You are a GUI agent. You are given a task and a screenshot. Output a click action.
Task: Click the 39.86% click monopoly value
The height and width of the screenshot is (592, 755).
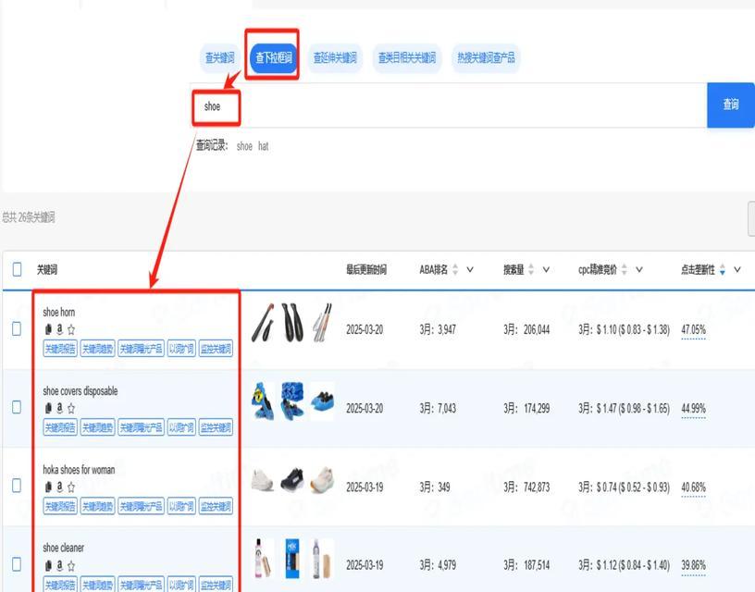pyautogui.click(x=693, y=565)
